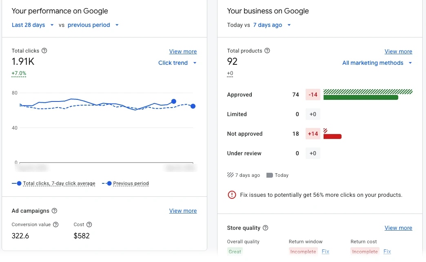This screenshot has height=262, width=426.
Task: Click the last data point on the solid click line
Action: click(x=173, y=101)
